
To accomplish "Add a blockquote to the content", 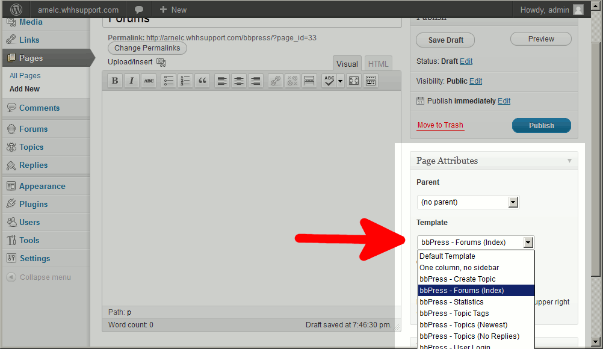I will [x=202, y=81].
